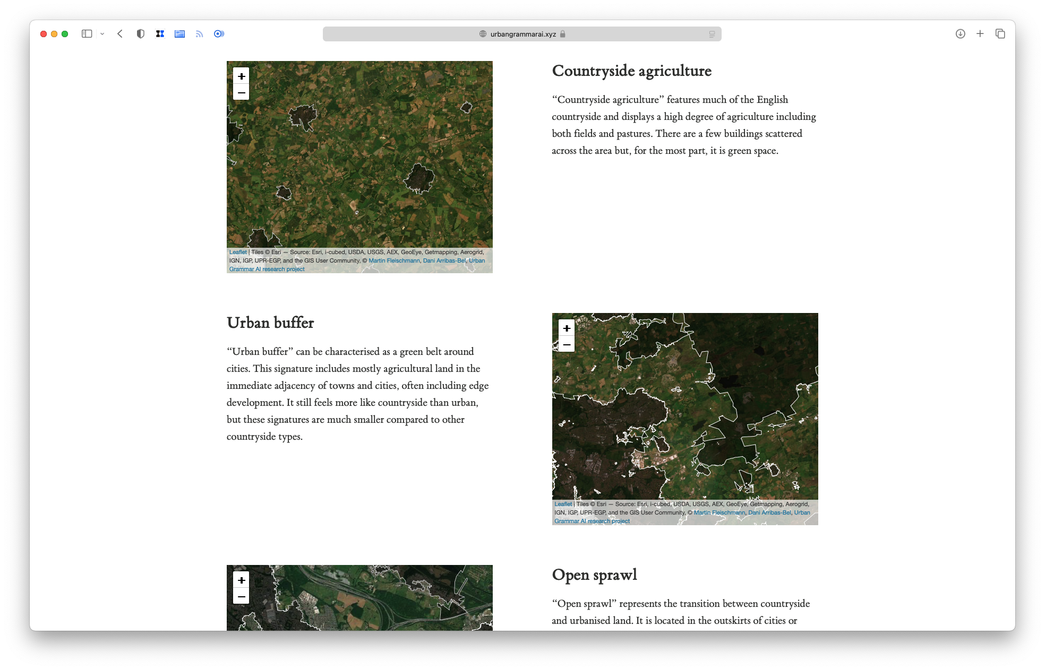Open the reader view icon in address bar
This screenshot has width=1045, height=670.
(712, 34)
